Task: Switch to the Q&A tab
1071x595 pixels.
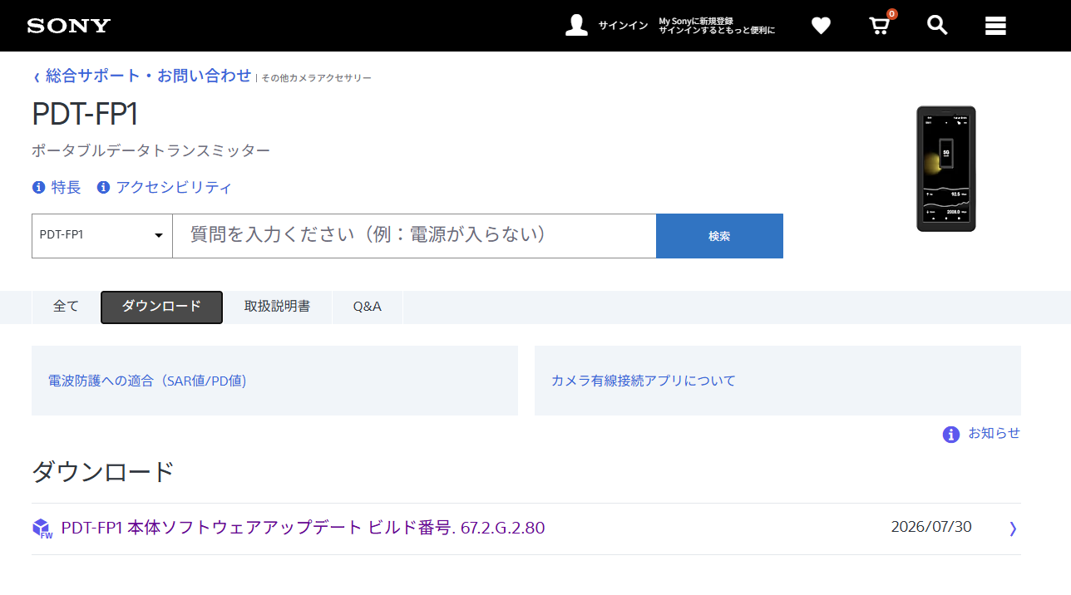Action: point(367,307)
